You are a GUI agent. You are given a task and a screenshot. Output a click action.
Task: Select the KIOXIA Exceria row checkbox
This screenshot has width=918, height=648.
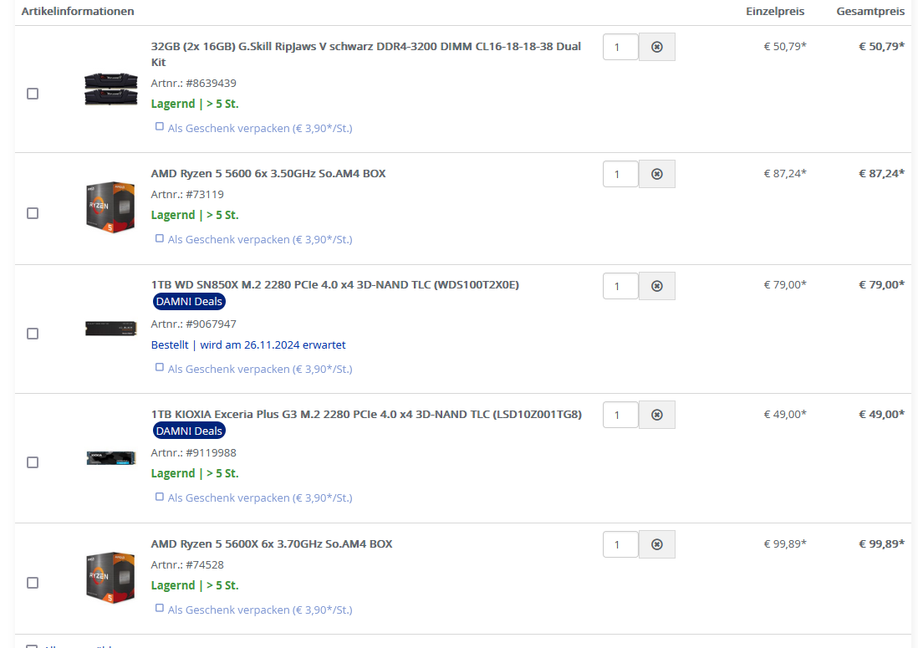pyautogui.click(x=33, y=462)
